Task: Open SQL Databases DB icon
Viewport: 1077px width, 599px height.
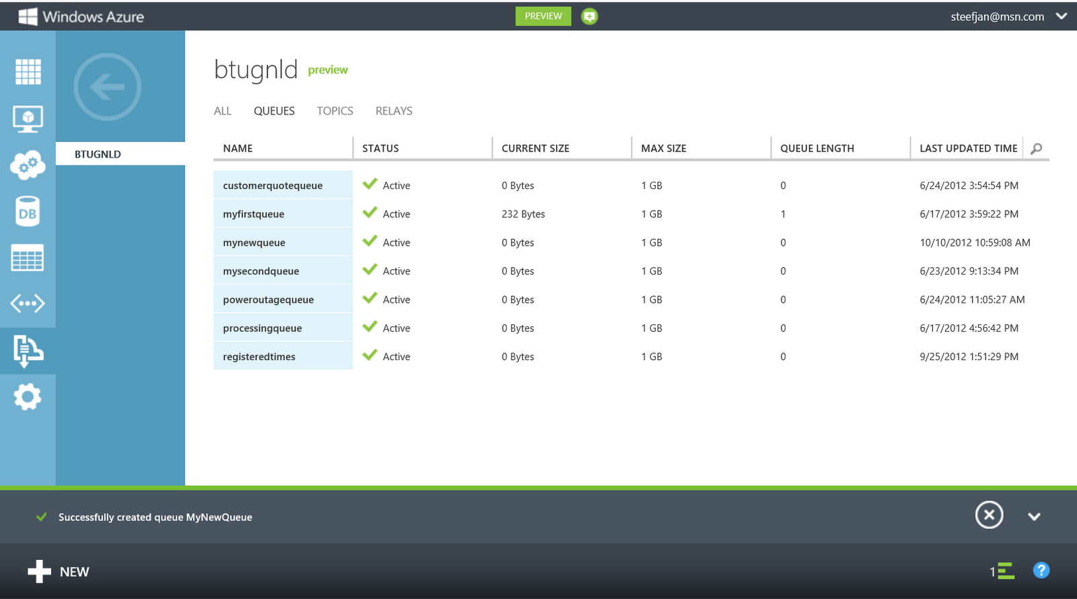Action: tap(28, 211)
